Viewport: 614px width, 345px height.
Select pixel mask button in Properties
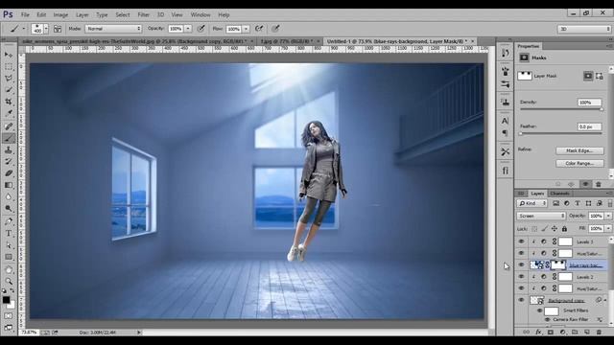point(588,76)
